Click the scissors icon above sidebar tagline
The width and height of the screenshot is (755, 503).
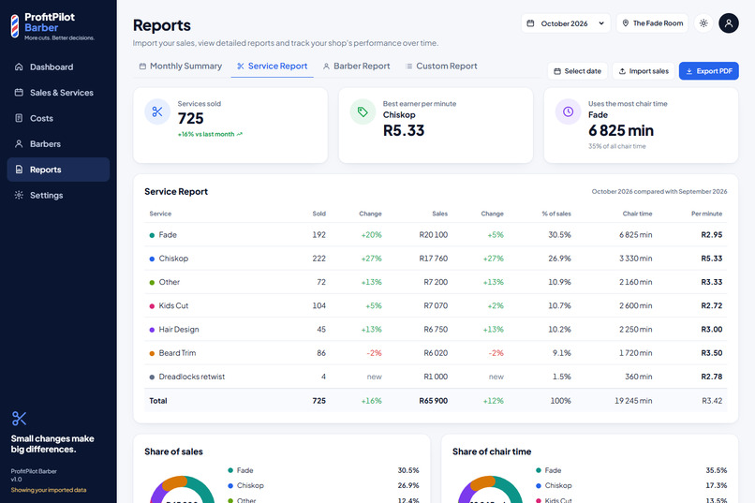pos(20,419)
